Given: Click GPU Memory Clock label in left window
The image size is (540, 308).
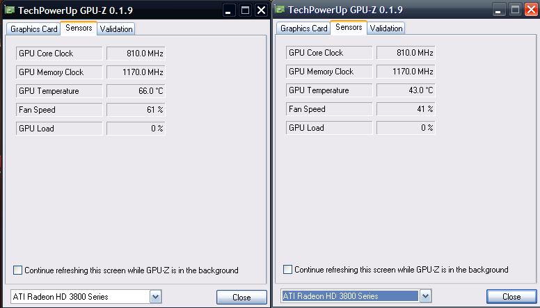Looking at the screenshot, I should coord(59,72).
